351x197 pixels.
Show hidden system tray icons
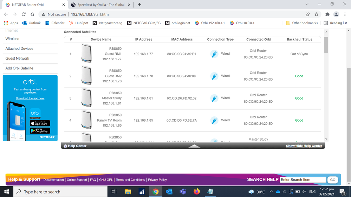pos(271,192)
